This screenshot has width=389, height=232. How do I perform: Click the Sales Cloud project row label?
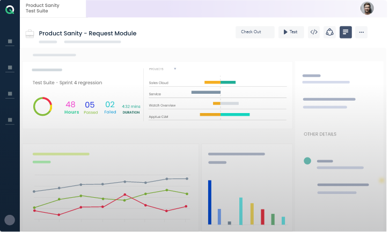(x=158, y=83)
